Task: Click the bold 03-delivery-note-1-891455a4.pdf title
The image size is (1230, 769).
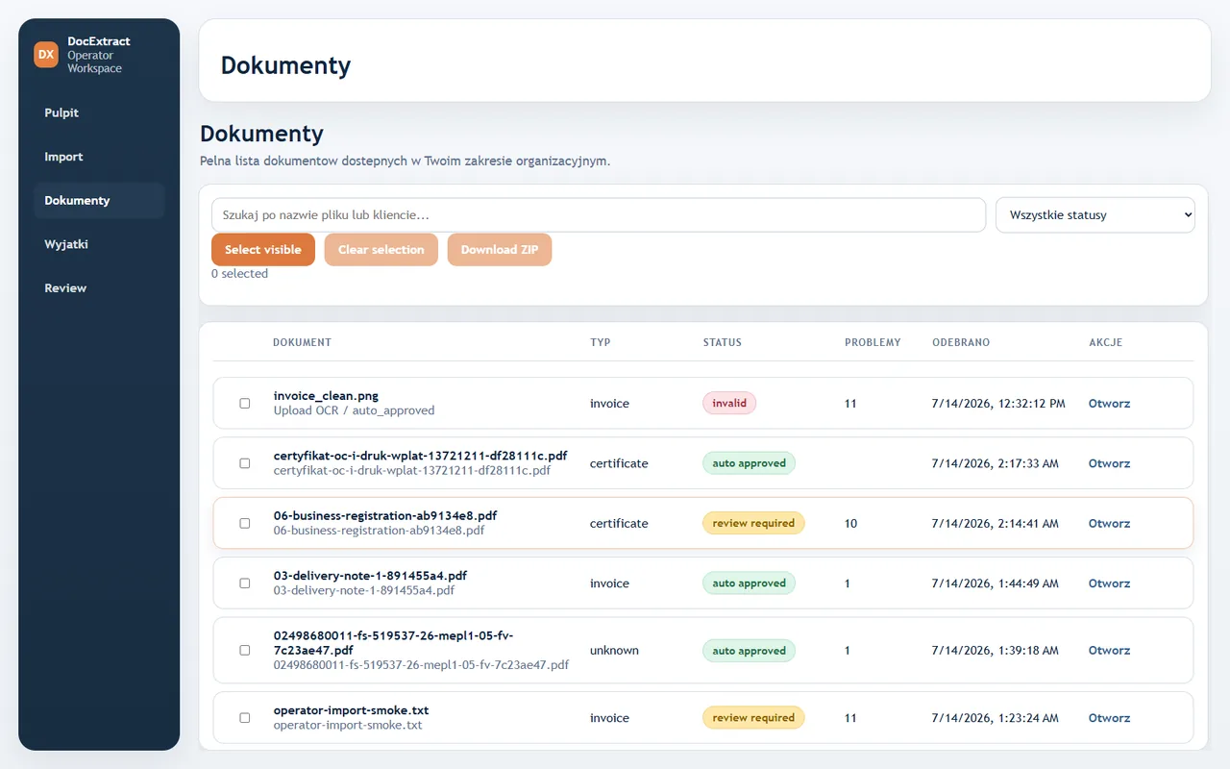Action: pos(370,576)
